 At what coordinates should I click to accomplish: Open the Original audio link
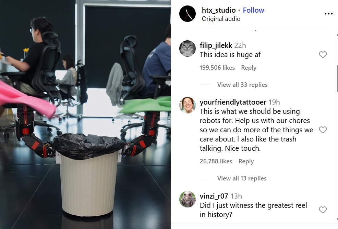[x=221, y=19]
